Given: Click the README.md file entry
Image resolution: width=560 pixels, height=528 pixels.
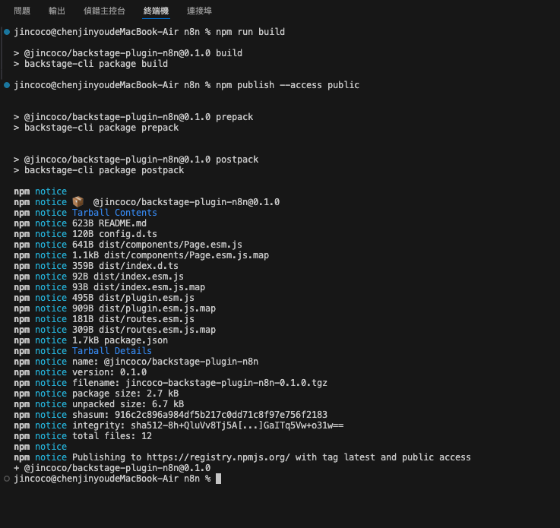Looking at the screenshot, I should 122,223.
